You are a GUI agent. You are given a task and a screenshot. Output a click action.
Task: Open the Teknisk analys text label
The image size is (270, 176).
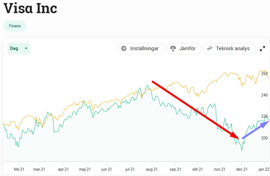[x=233, y=49]
